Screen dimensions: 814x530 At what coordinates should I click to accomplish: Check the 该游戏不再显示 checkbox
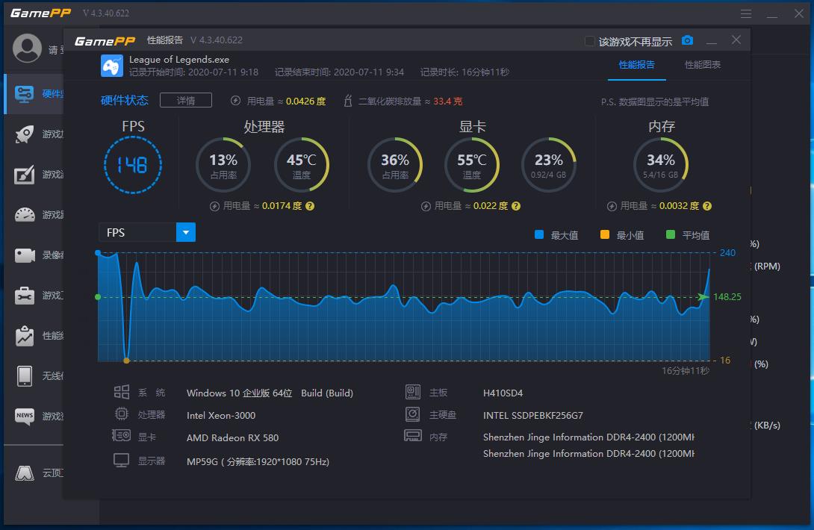[589, 40]
